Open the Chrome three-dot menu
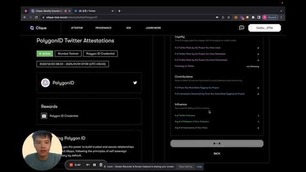 [x=281, y=17]
